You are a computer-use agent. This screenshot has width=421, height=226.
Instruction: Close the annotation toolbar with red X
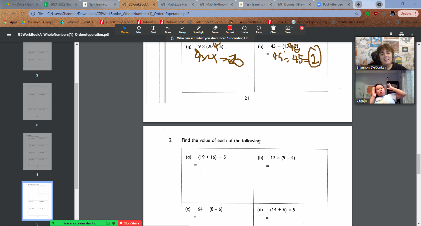[302, 28]
